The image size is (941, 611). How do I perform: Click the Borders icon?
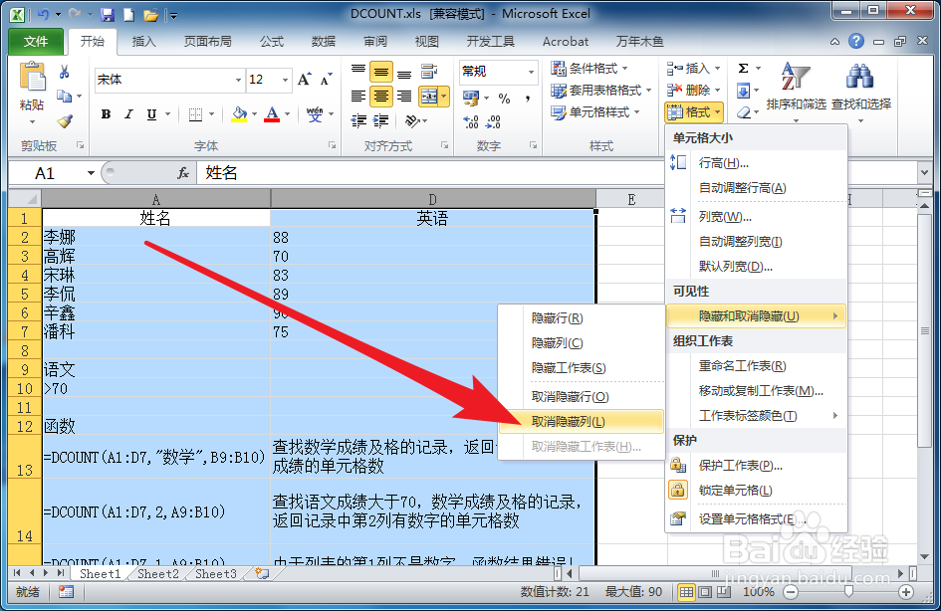tap(195, 113)
